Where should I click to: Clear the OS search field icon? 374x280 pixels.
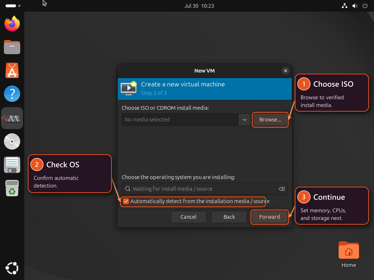click(x=282, y=189)
